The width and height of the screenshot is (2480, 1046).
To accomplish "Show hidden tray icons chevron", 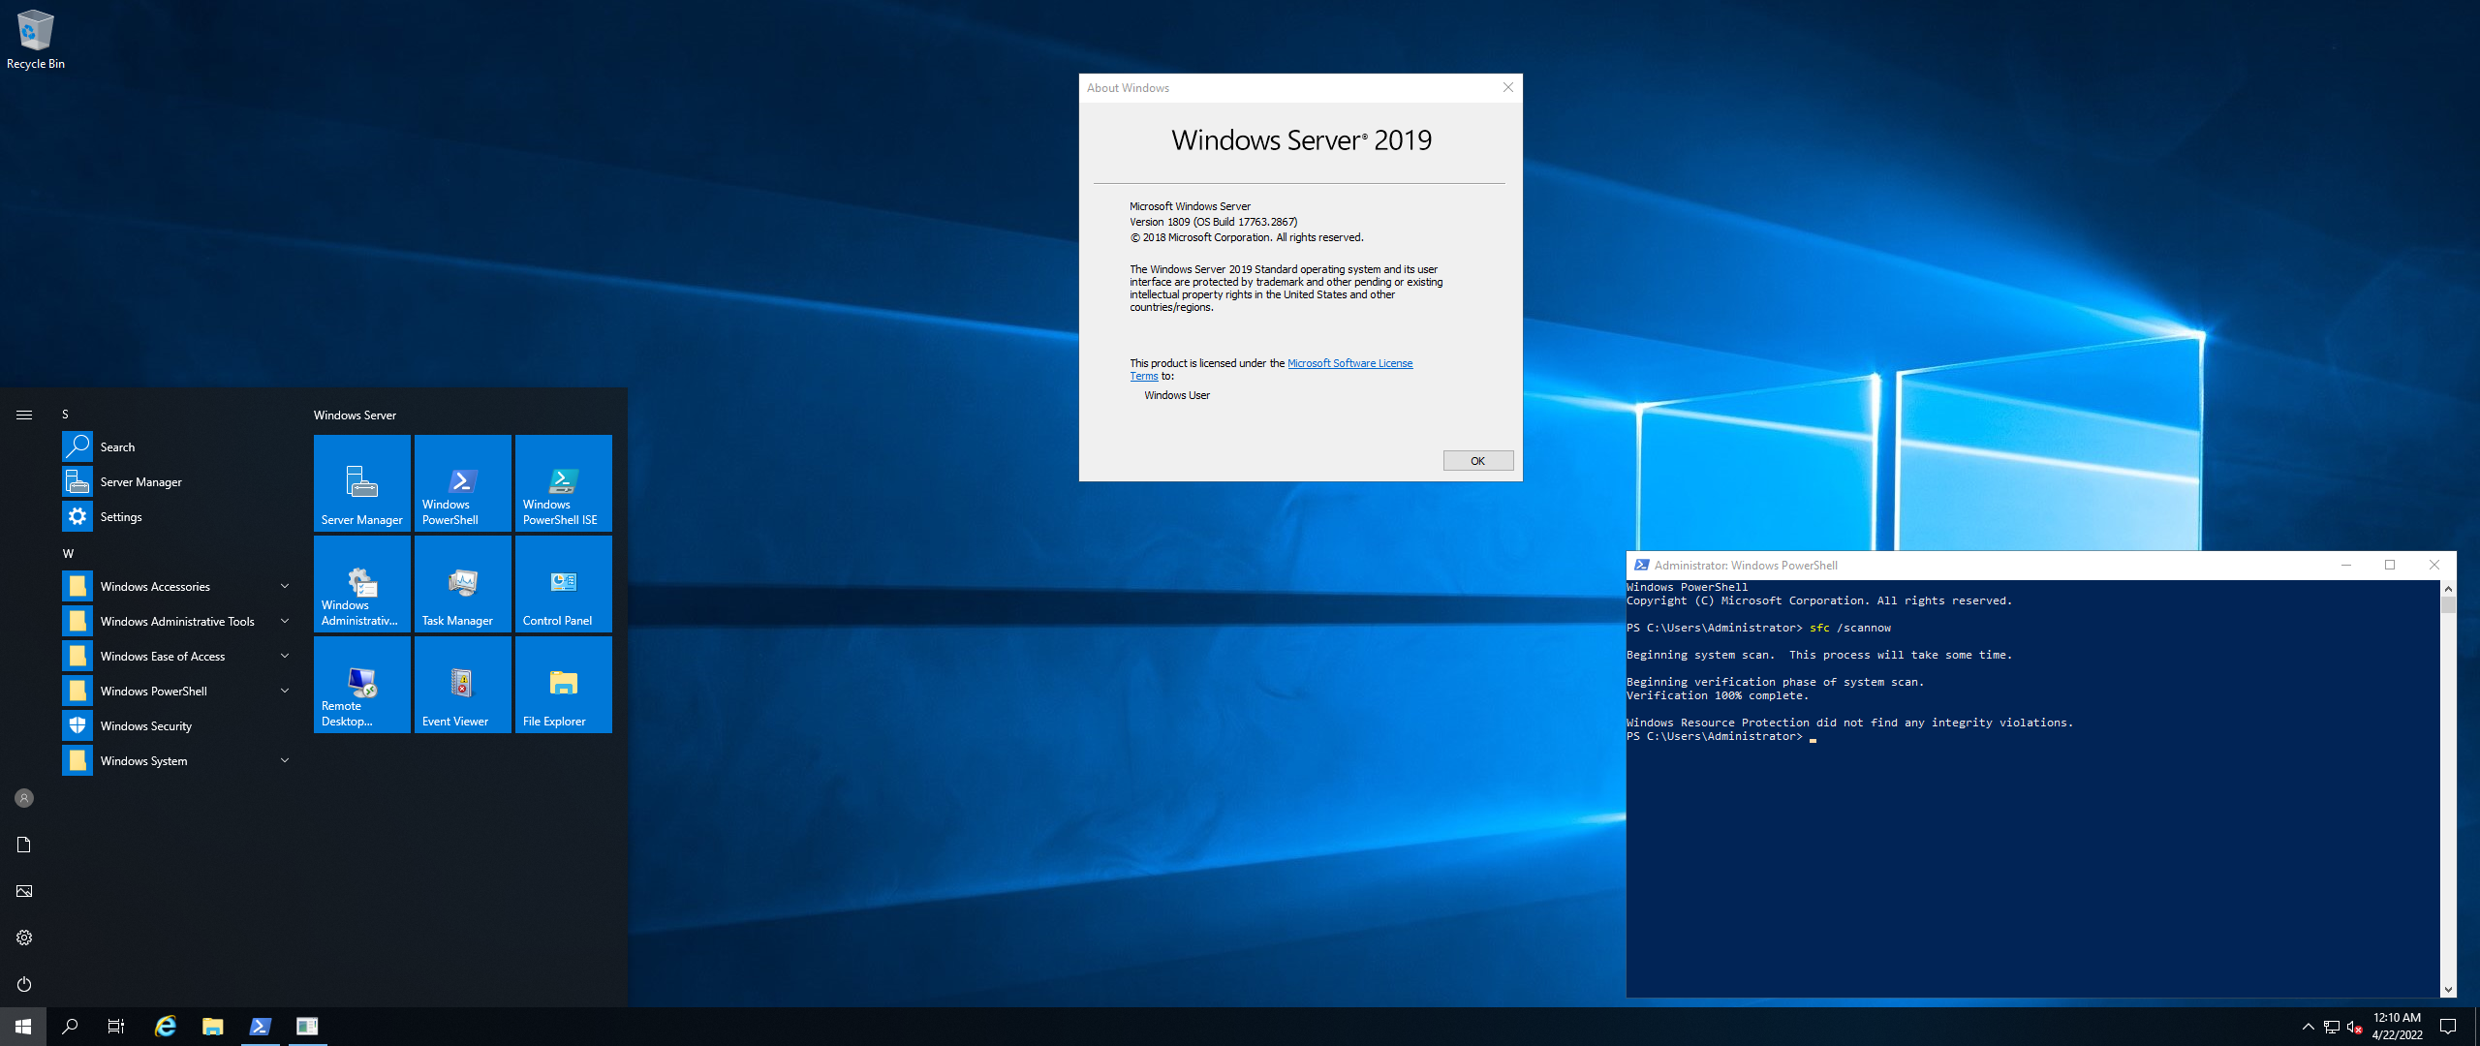I will pos(2309,1027).
